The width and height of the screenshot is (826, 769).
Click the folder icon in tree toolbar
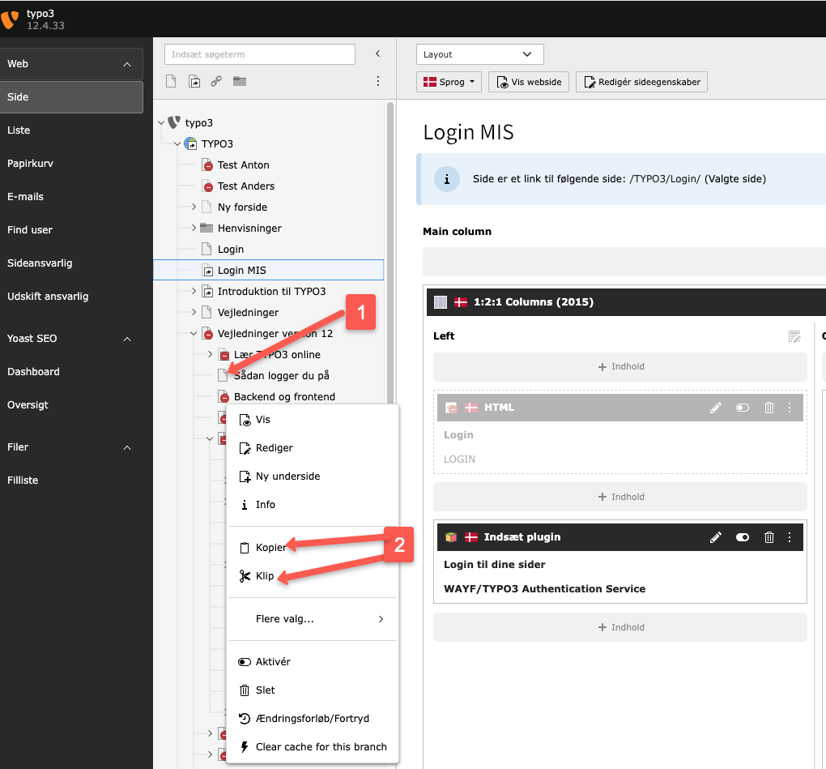[x=239, y=81]
